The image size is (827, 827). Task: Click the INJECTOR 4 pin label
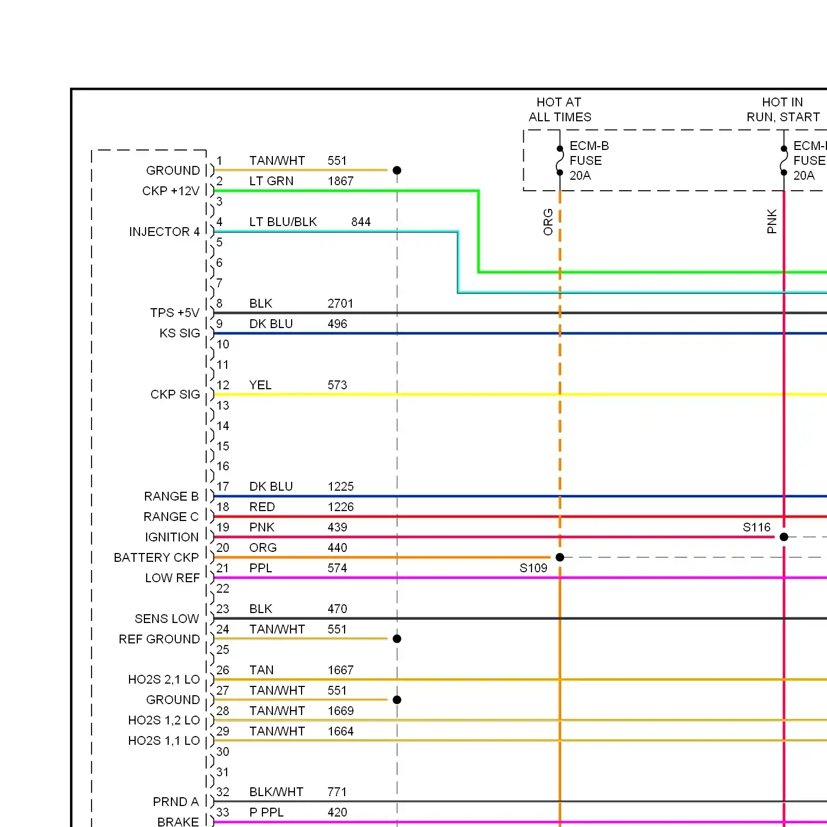coord(164,232)
